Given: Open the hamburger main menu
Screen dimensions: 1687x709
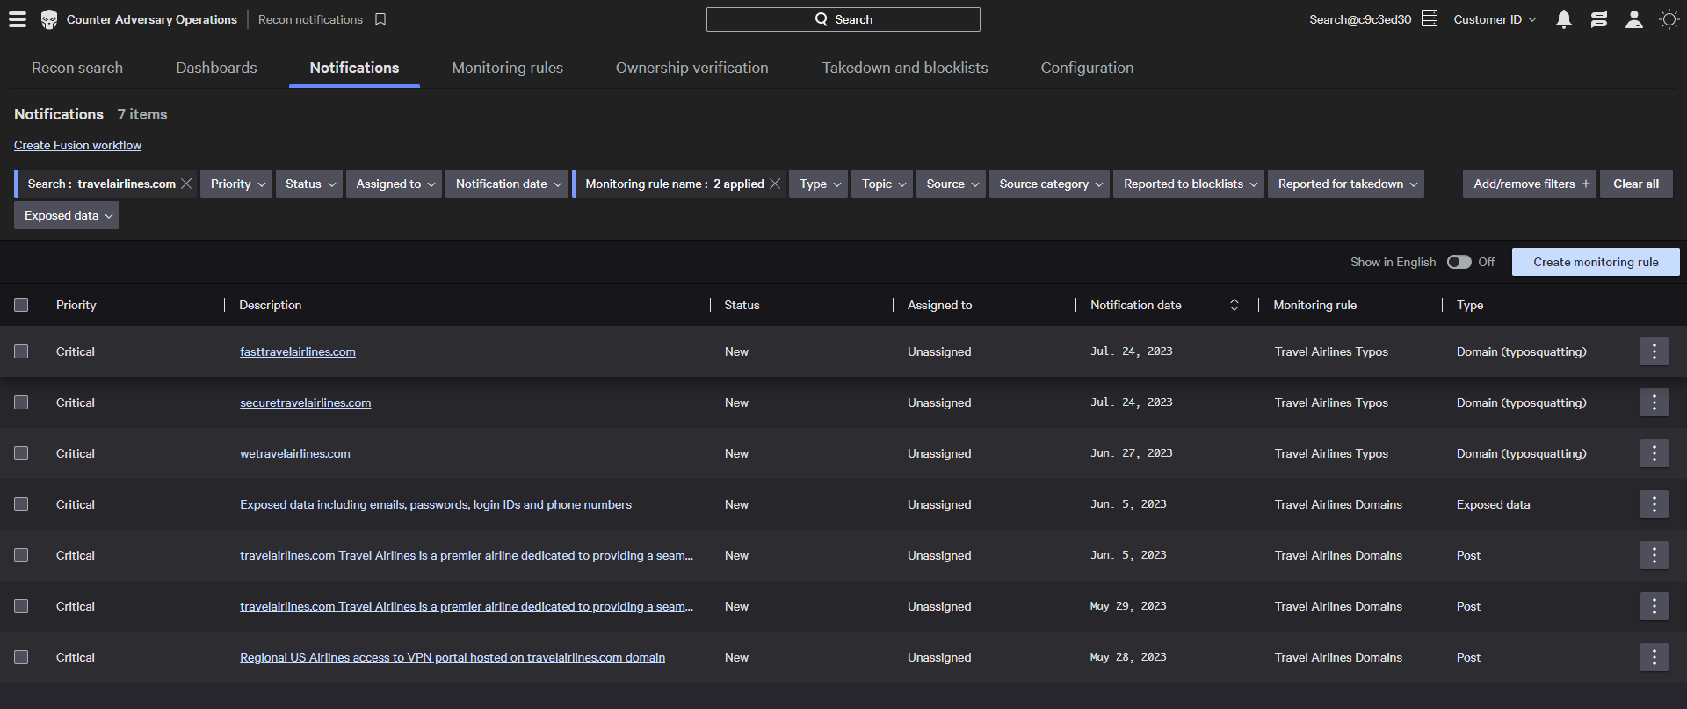Looking at the screenshot, I should 18,19.
